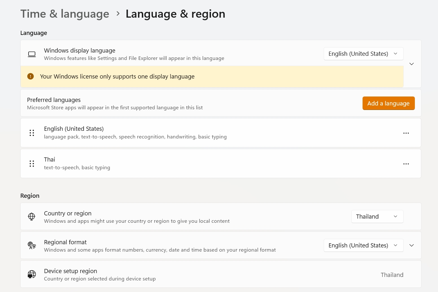This screenshot has height=292, width=438.
Task: Click the Device setup region icon
Action: coord(32,274)
